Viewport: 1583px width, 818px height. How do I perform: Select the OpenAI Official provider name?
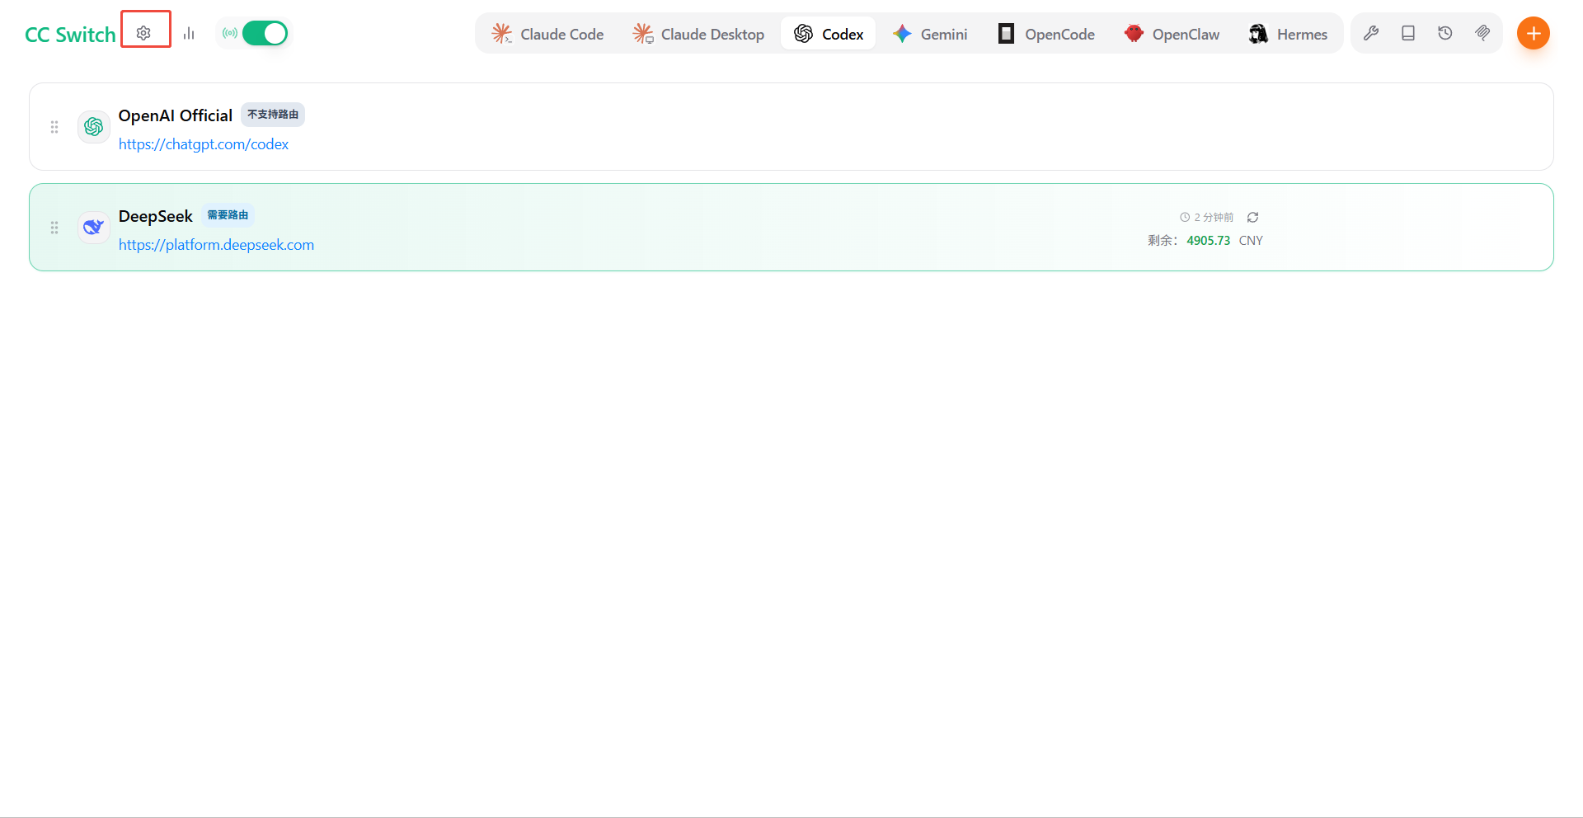[x=176, y=115]
